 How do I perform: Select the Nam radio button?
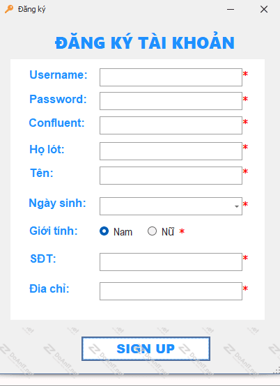coord(104,231)
